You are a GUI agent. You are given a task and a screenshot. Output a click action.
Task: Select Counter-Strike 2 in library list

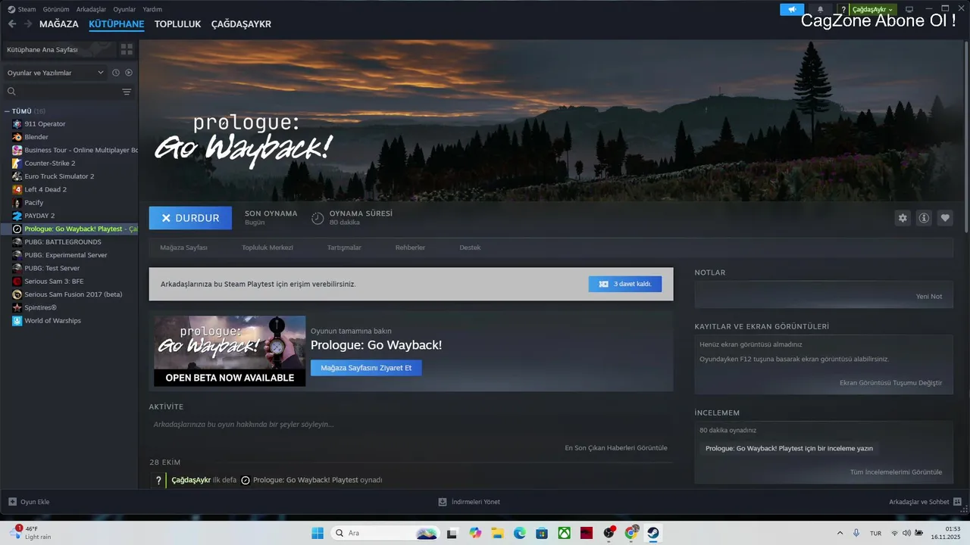click(49, 163)
